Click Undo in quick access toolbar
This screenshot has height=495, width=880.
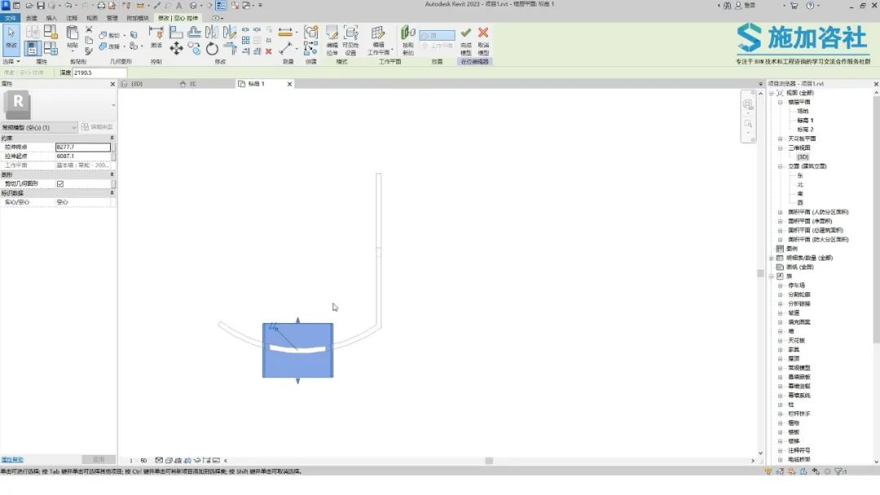pyautogui.click(x=68, y=6)
